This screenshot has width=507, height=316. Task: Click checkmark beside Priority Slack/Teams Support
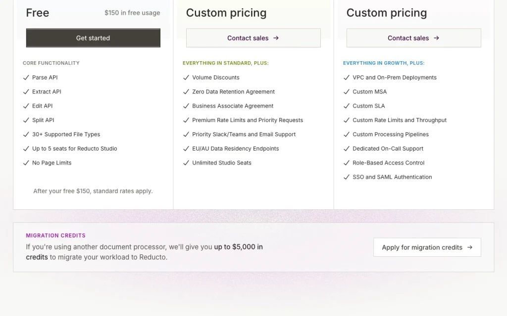(186, 134)
